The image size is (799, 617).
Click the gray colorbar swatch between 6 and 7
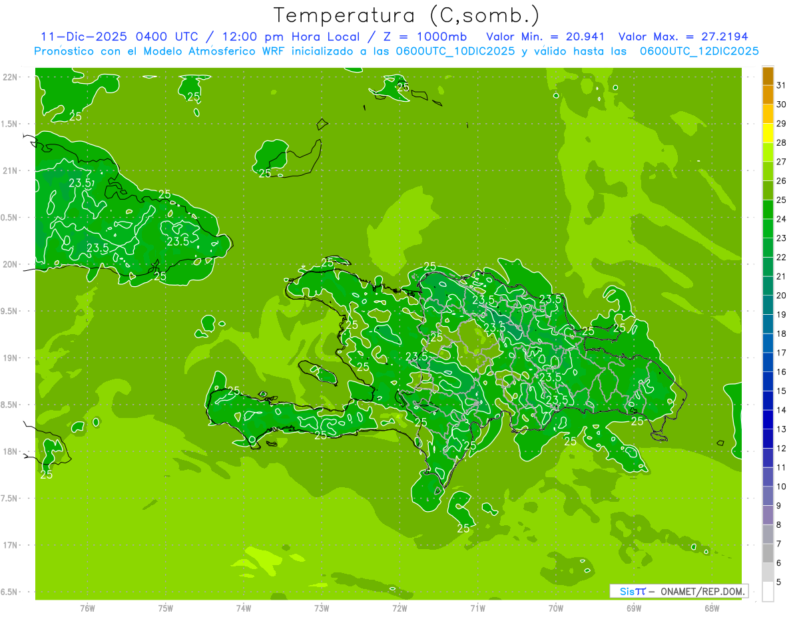pos(768,553)
